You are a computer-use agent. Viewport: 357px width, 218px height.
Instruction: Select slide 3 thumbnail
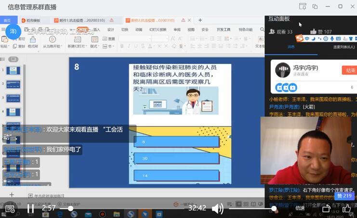[13, 98]
